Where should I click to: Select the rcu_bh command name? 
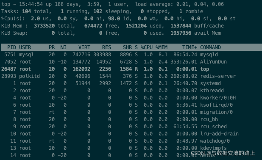[209, 119]
